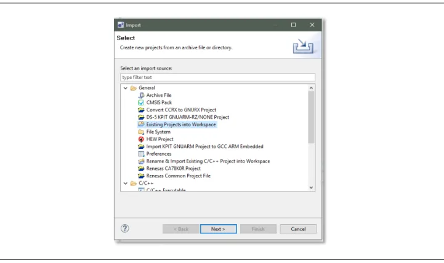Maximize the Import dialog

tap(293, 25)
